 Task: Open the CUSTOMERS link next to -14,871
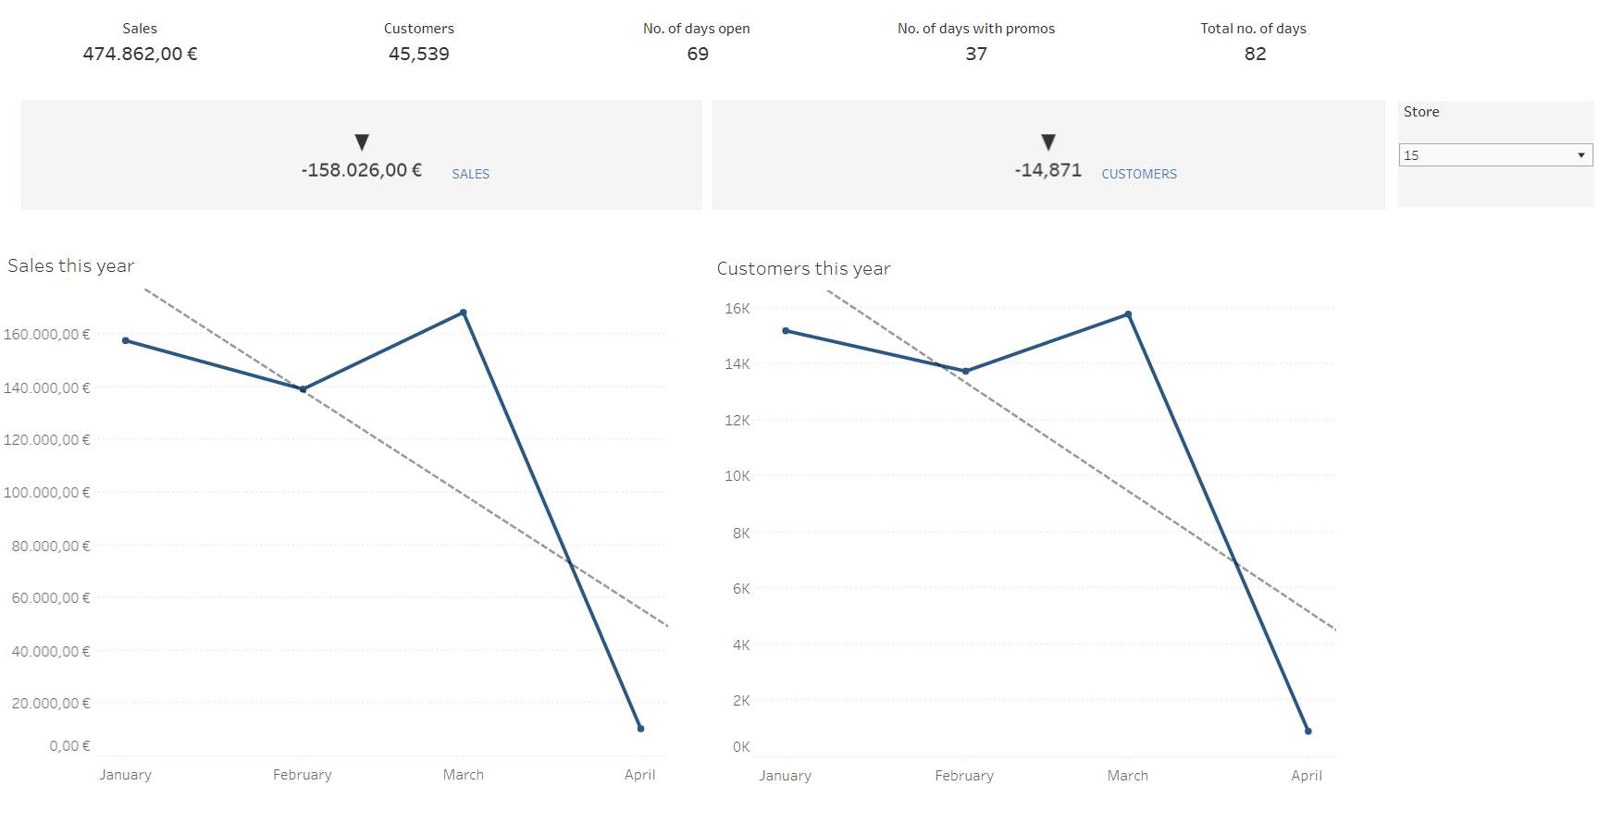pyautogui.click(x=1139, y=173)
